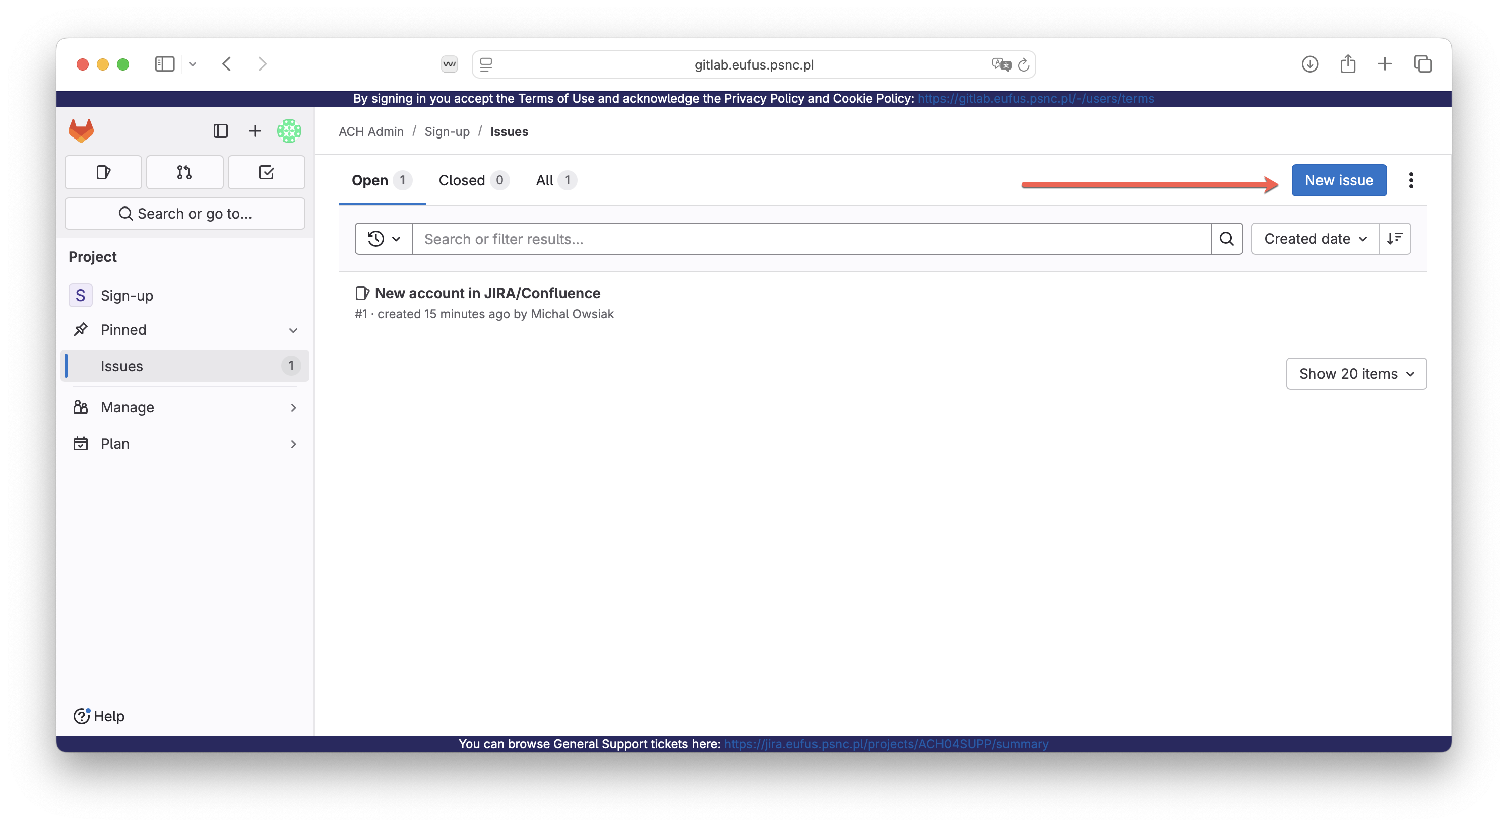This screenshot has width=1508, height=827.
Task: Go back in Safari history
Action: coord(227,64)
